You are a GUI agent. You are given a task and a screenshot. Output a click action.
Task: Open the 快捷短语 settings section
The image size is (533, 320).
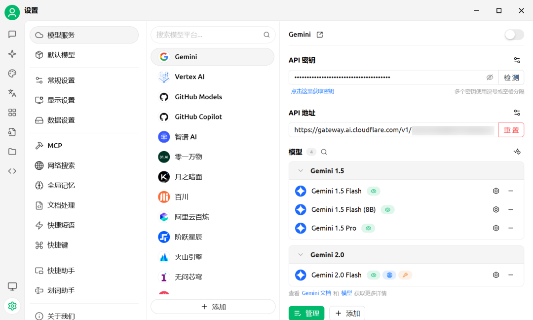(84, 225)
